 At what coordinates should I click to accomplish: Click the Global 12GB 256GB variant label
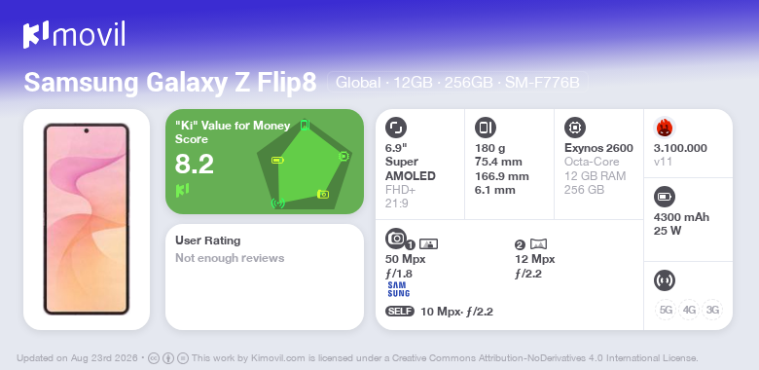[457, 83]
